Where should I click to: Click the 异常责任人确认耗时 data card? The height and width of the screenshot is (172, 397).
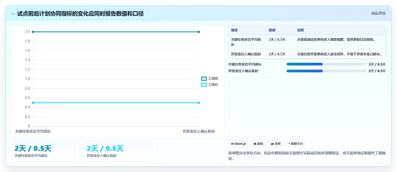117,151
